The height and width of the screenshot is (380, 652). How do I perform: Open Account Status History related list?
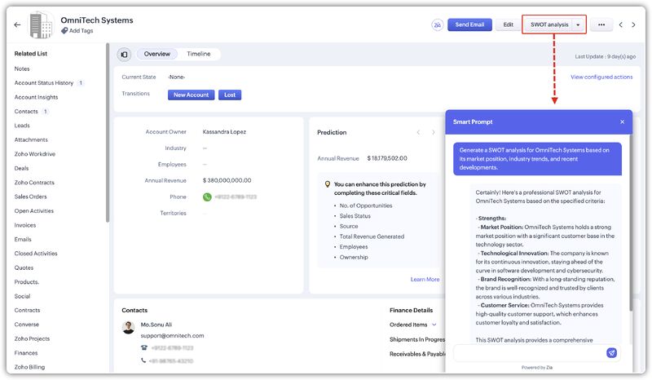(44, 83)
